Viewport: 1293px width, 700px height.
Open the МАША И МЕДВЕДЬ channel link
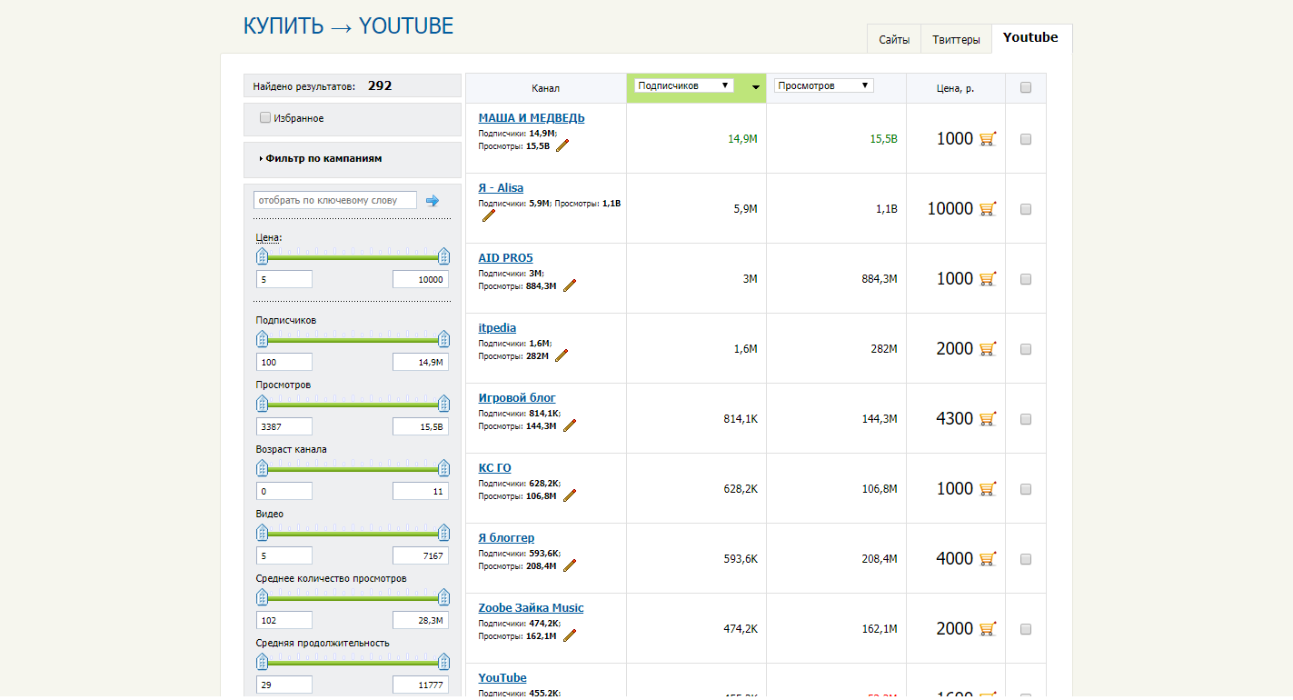tap(532, 118)
